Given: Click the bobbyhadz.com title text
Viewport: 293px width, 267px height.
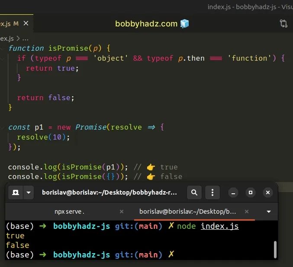Looking at the screenshot, I should (x=146, y=24).
